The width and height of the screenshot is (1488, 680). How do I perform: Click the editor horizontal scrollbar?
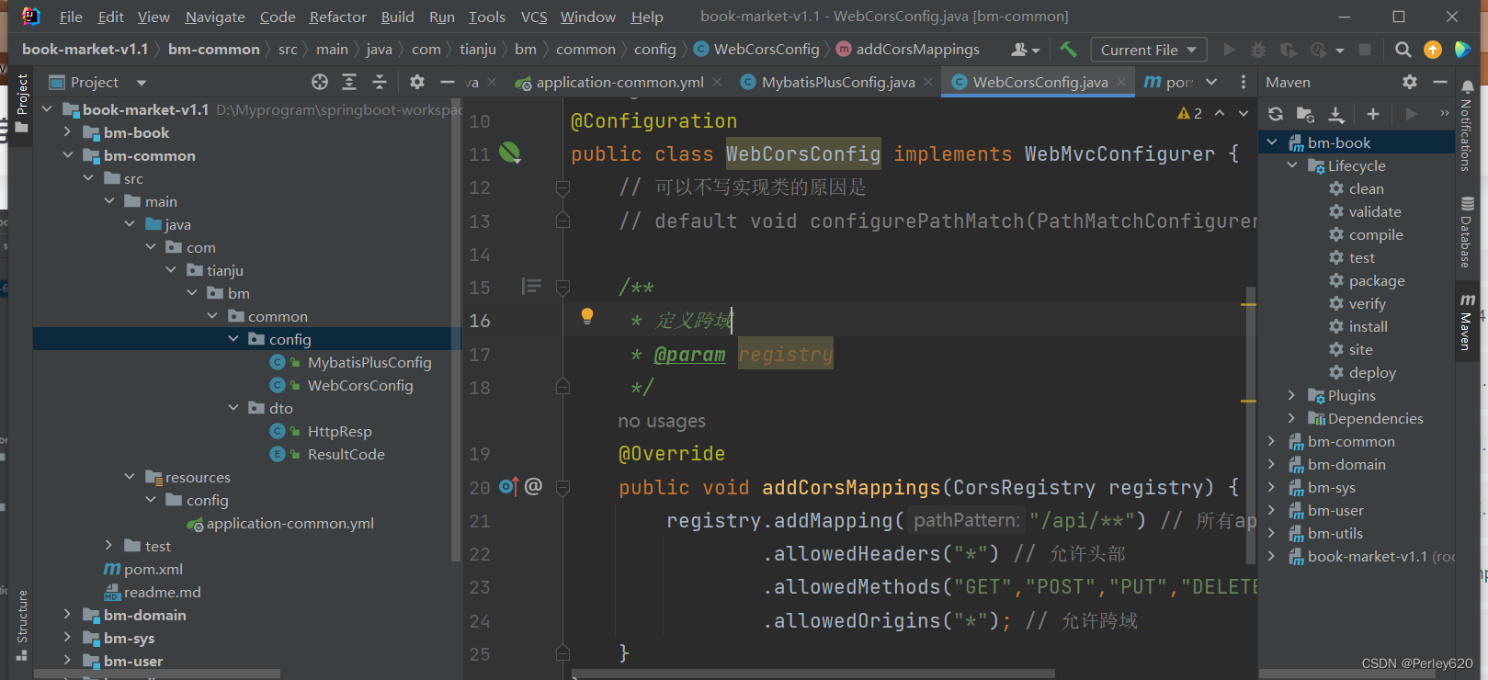(812, 674)
